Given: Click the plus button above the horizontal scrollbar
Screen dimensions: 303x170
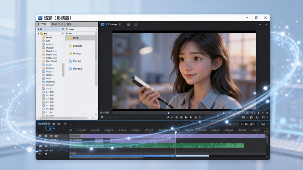Looking at the screenshot, I should point(96,115).
